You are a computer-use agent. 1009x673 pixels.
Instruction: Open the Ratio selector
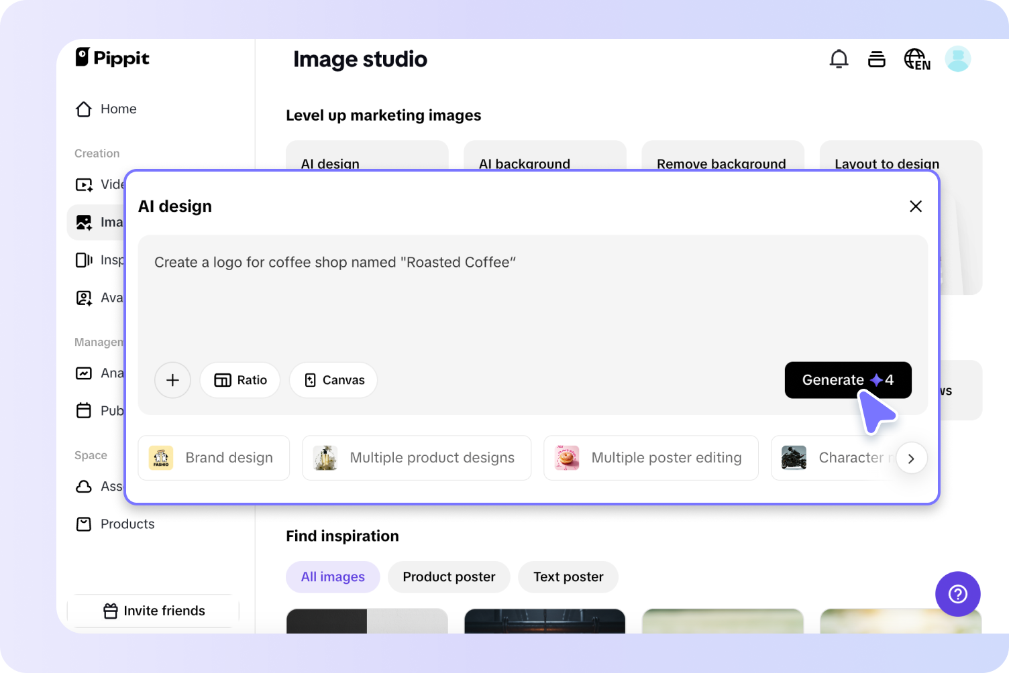[x=240, y=380]
